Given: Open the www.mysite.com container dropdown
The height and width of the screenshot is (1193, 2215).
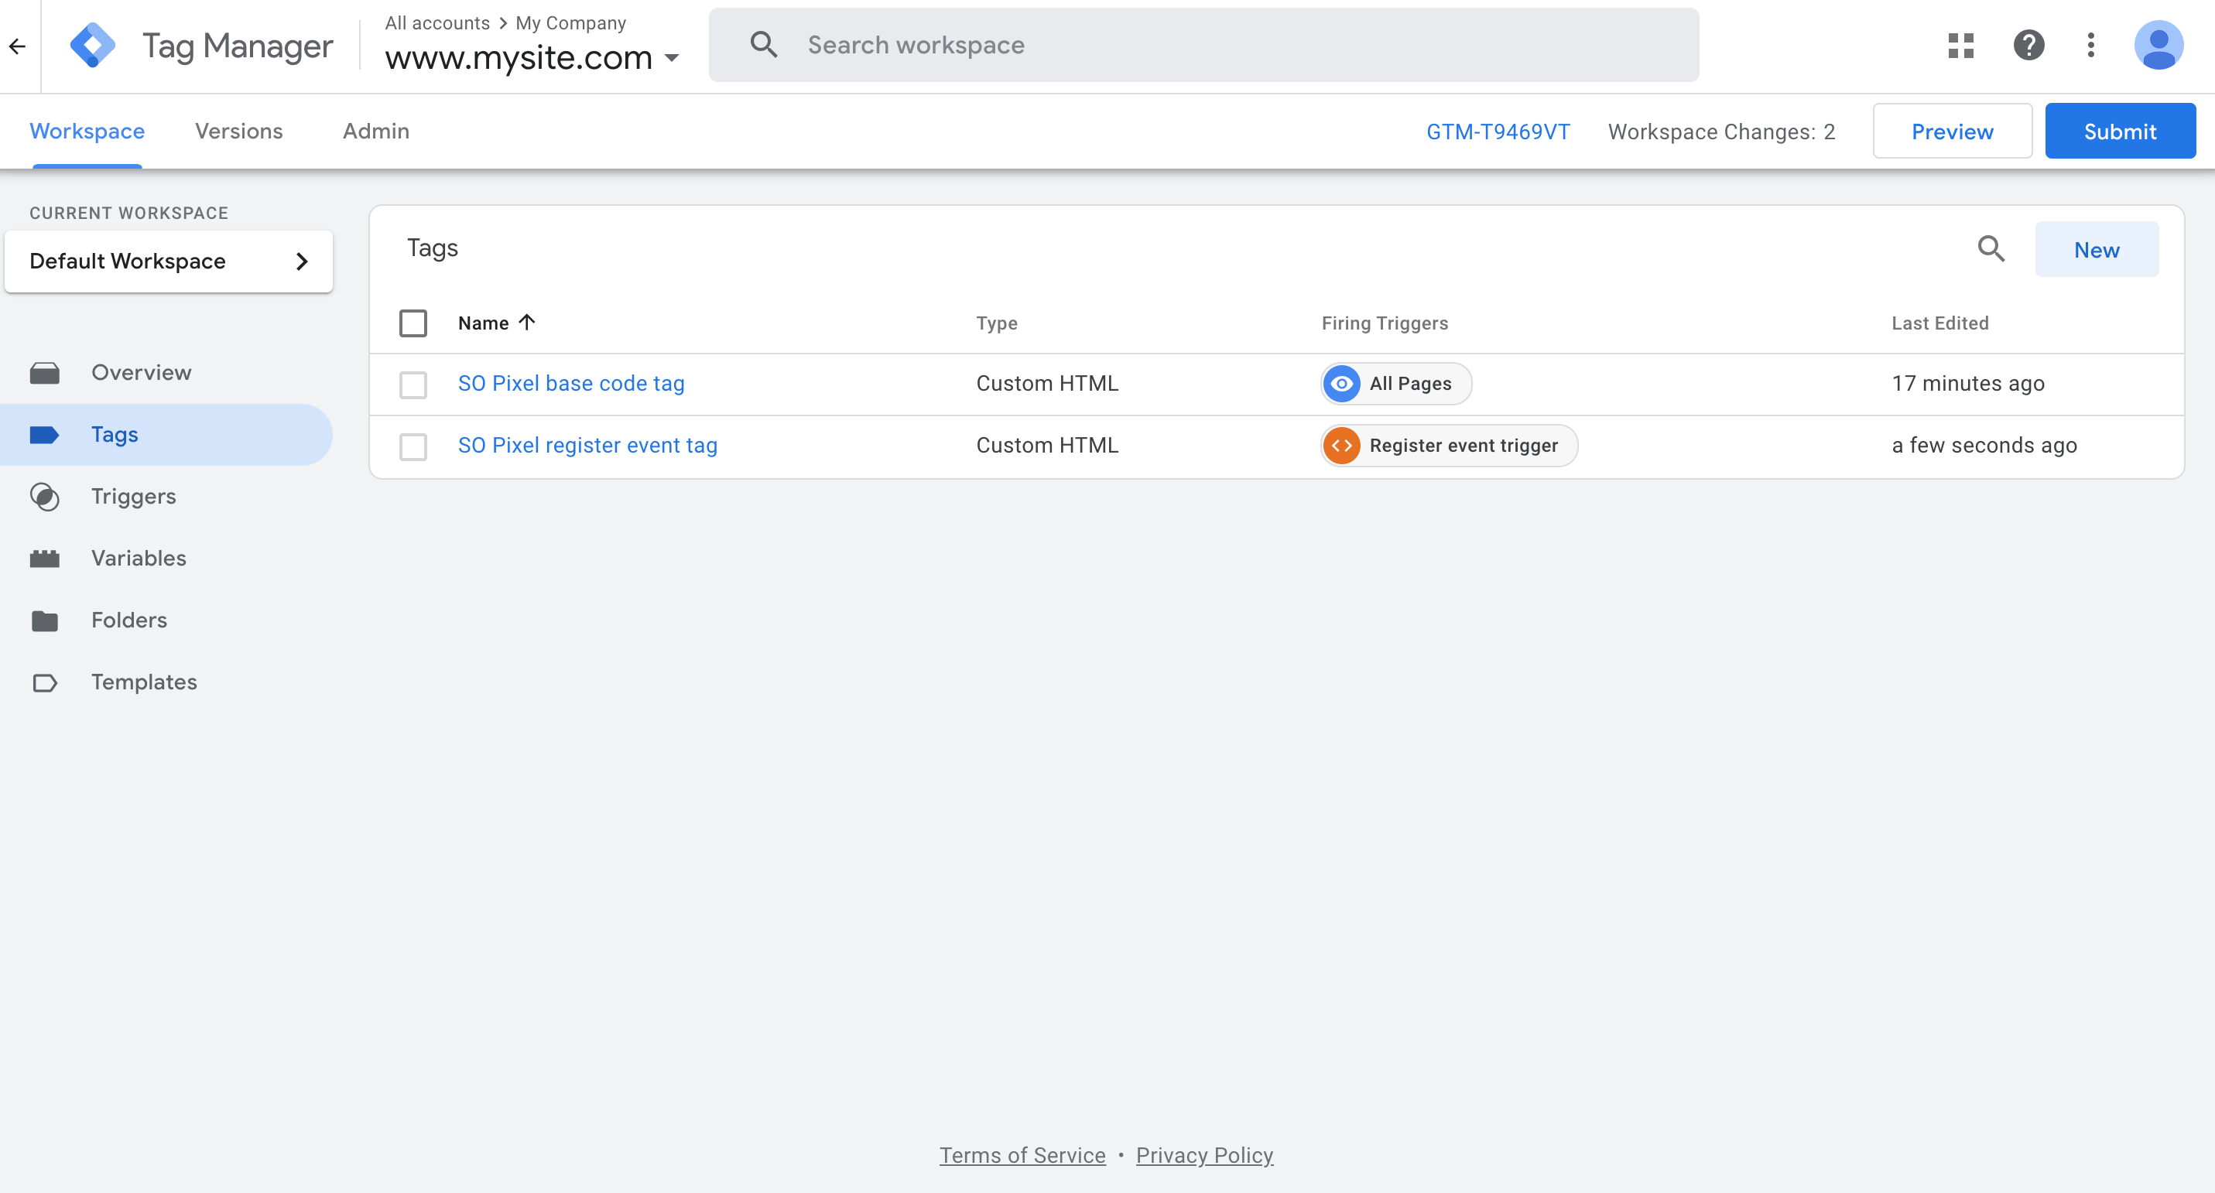Looking at the screenshot, I should click(x=533, y=59).
